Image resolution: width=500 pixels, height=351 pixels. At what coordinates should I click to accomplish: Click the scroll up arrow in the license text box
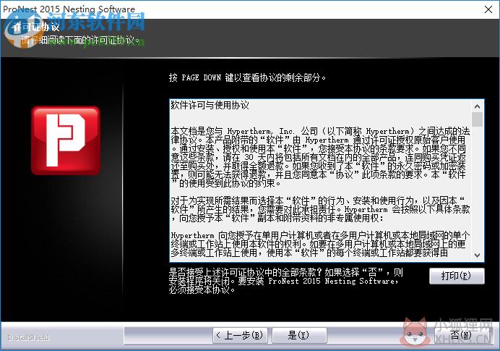pyautogui.click(x=477, y=106)
